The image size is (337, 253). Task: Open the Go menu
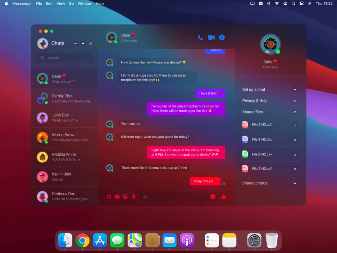click(x=71, y=3)
